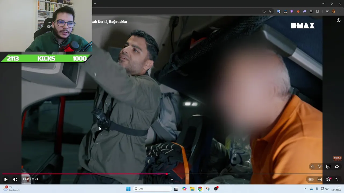Expand the chapter chevron above progress bar

(x=172, y=179)
